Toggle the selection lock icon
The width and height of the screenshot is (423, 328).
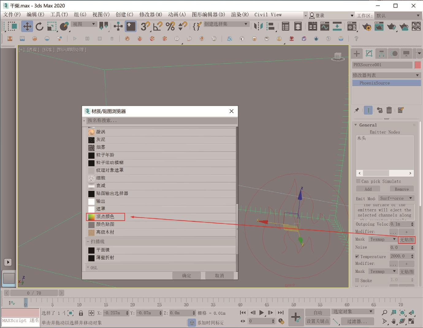(81, 313)
